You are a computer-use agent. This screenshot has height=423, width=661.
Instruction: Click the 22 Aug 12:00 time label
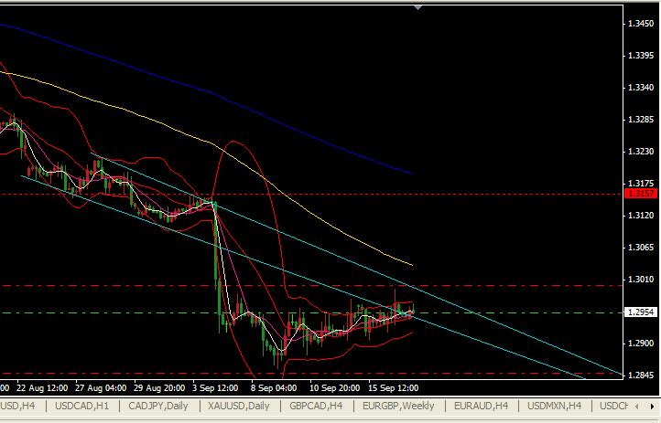click(x=42, y=387)
